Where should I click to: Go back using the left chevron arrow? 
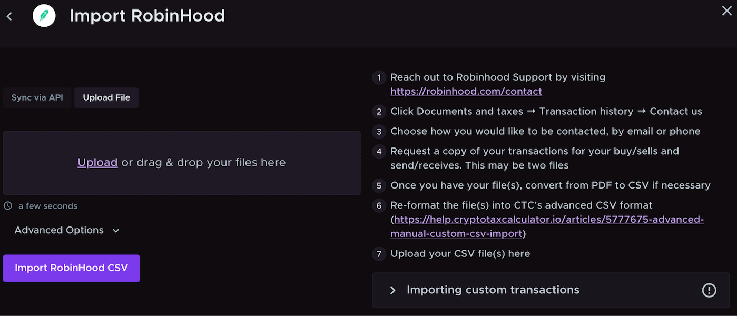pyautogui.click(x=9, y=16)
